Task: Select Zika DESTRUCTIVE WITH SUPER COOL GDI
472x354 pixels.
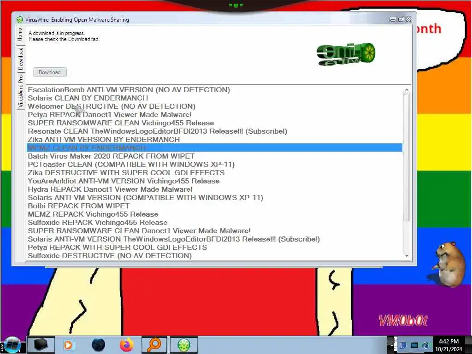Action: click(x=215, y=172)
